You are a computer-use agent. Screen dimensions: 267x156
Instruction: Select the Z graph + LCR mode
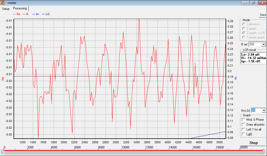pos(244,33)
